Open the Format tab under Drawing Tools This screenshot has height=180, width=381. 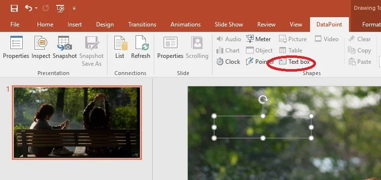click(x=371, y=25)
